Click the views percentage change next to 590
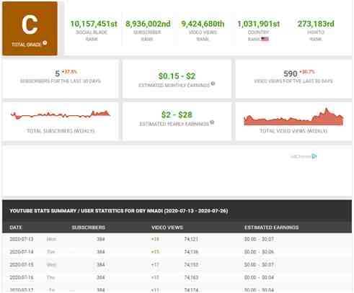354x293 pixels. (307, 71)
